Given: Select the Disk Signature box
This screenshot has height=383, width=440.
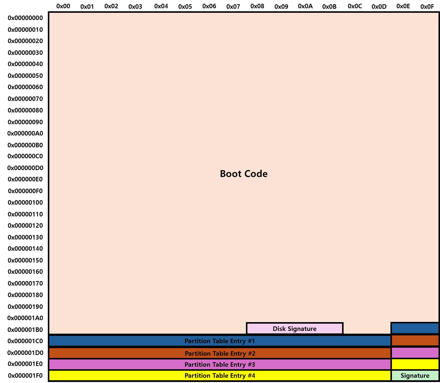Looking at the screenshot, I should [295, 328].
